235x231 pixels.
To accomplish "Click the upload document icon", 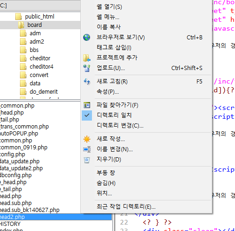I will pos(87,68).
